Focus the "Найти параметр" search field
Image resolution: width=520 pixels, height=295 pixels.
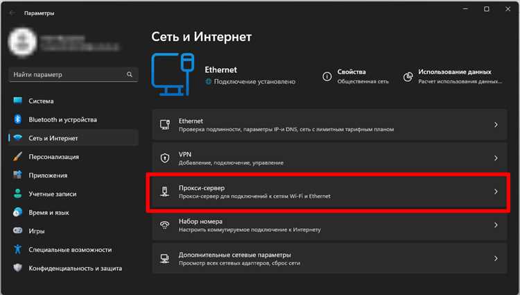73,75
